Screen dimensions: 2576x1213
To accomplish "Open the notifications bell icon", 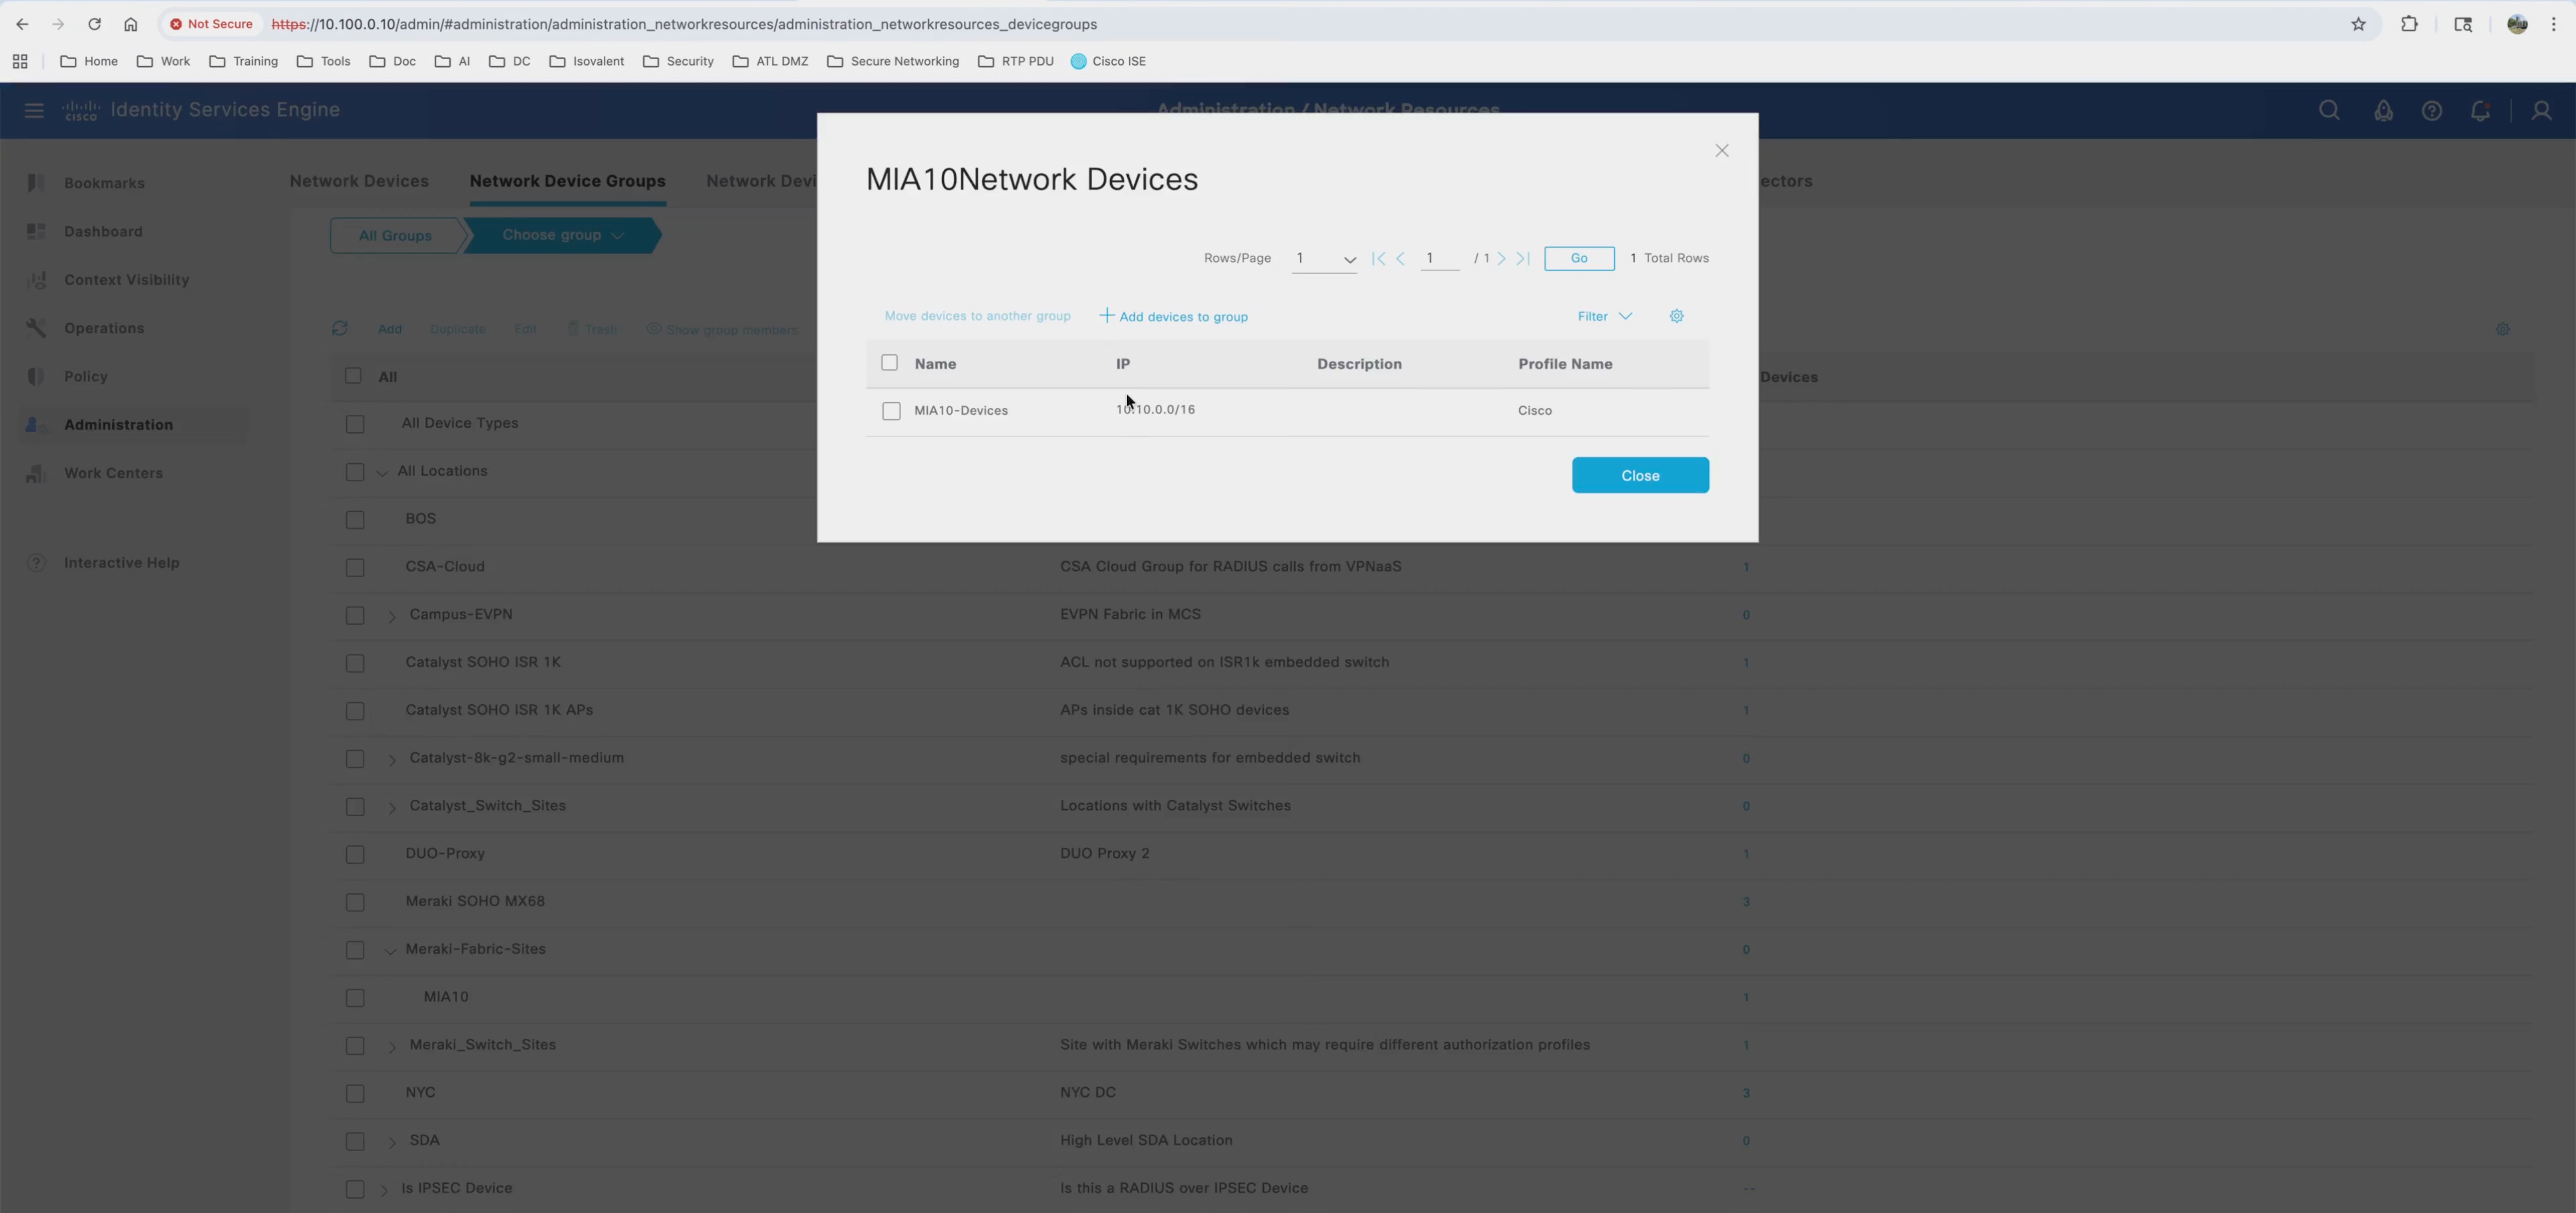I will pyautogui.click(x=2480, y=110).
